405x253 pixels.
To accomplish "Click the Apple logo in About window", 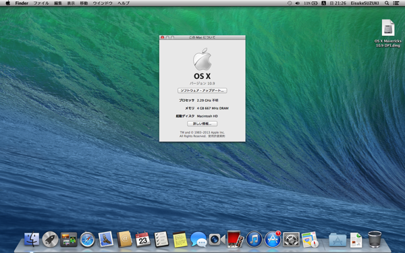I will pyautogui.click(x=202, y=59).
